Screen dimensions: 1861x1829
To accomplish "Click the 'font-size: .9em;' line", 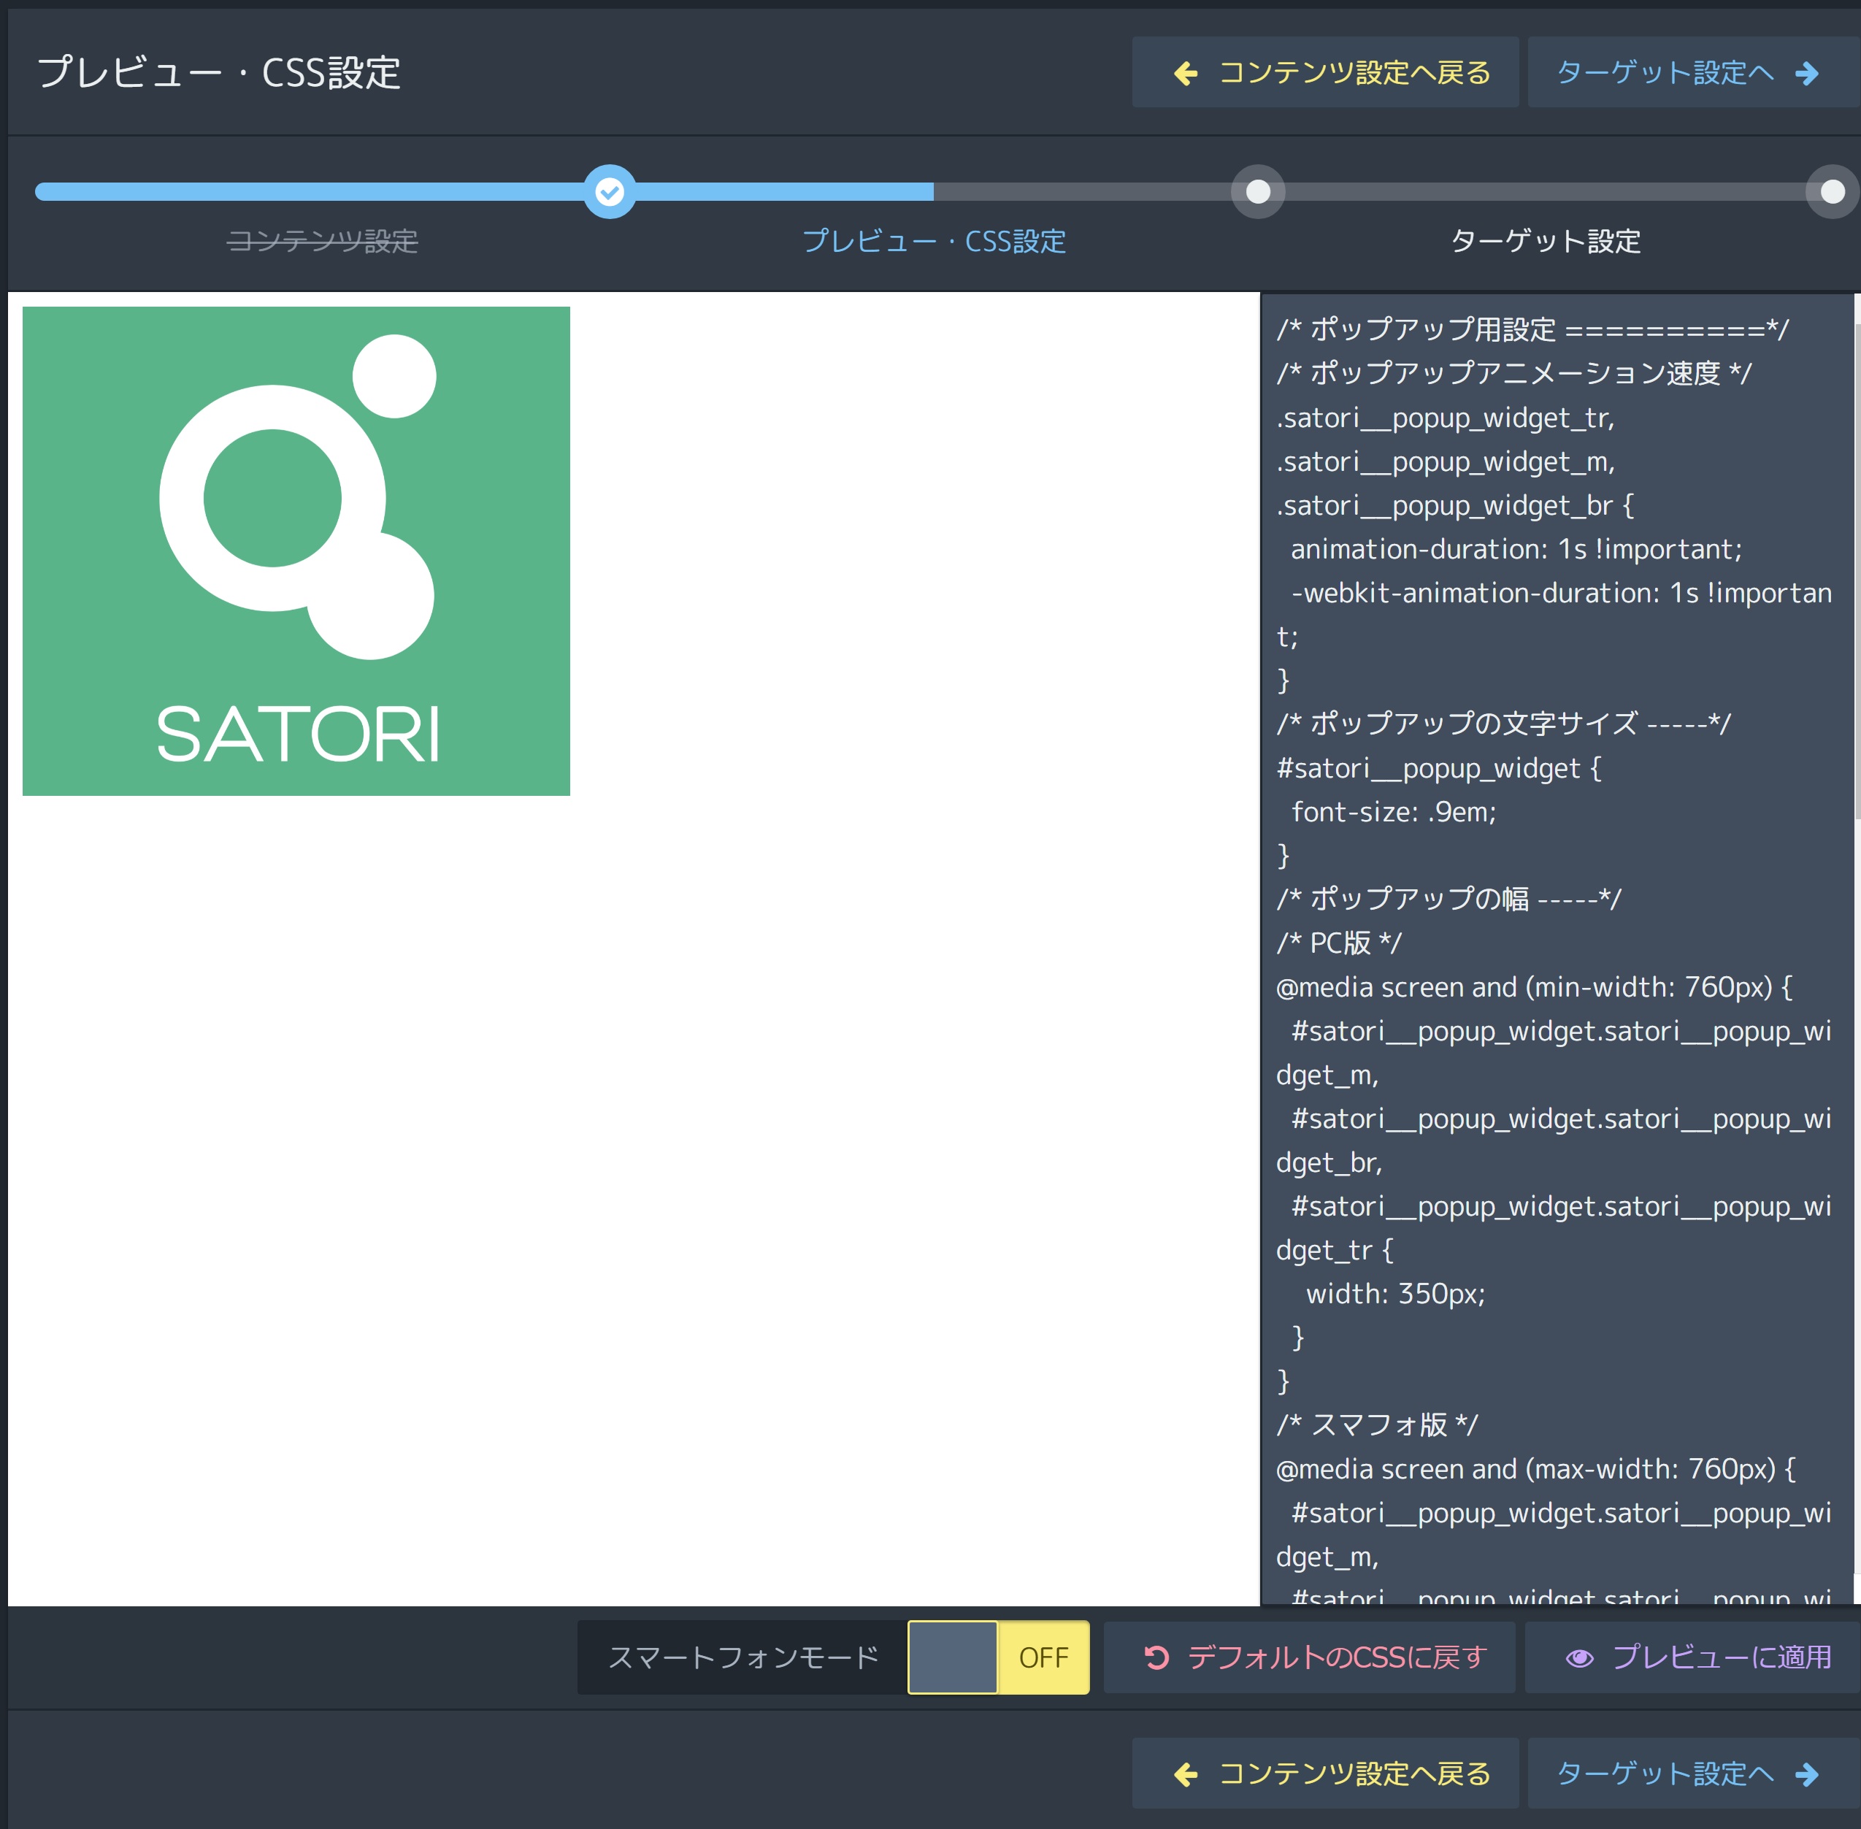I will 1394,812.
